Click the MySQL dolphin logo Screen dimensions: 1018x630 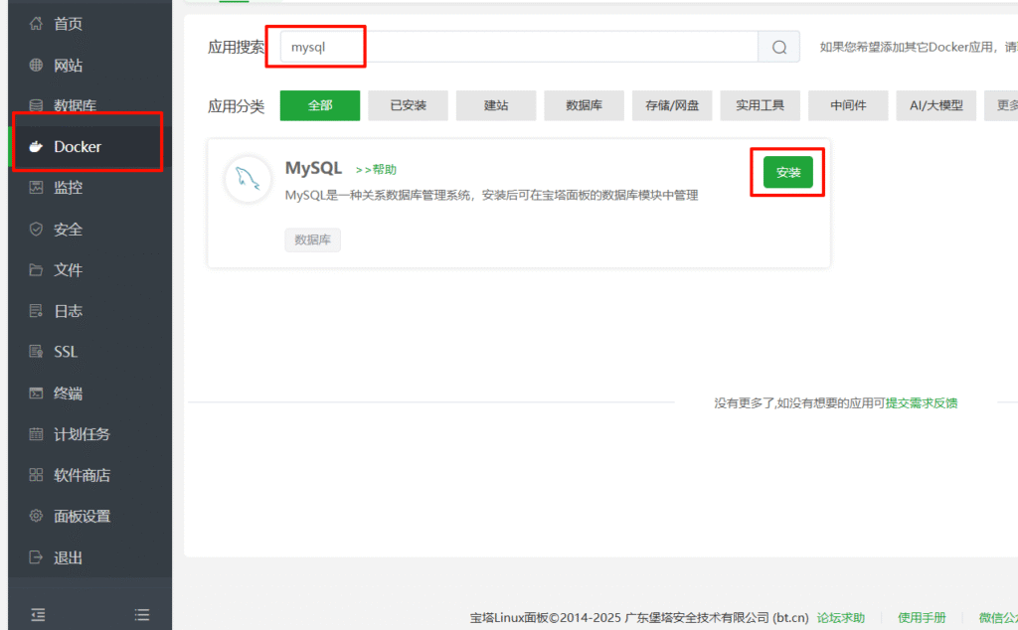click(x=247, y=180)
